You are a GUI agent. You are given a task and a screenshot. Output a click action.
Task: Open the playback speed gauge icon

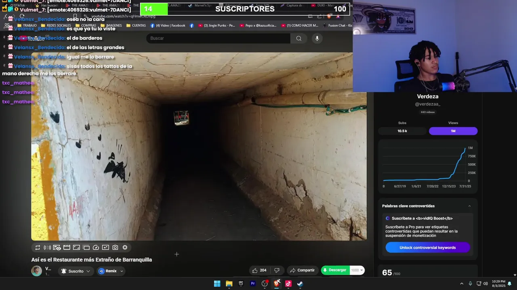pos(96,248)
